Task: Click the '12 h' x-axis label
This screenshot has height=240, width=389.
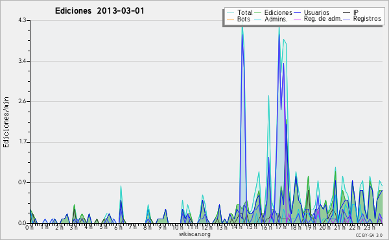Action: click(207, 228)
